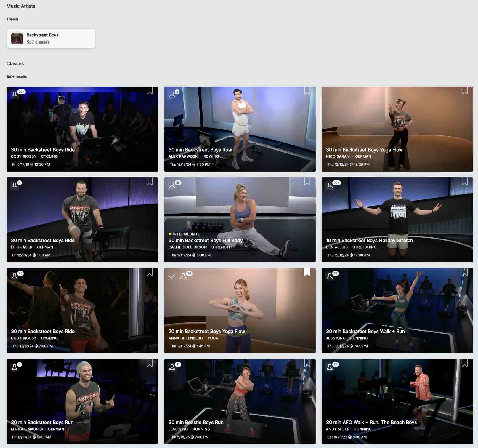Open Cody Rigsby's 5/17/19 Backstreet Boys Ride title
The height and width of the screenshot is (448, 478).
point(43,150)
